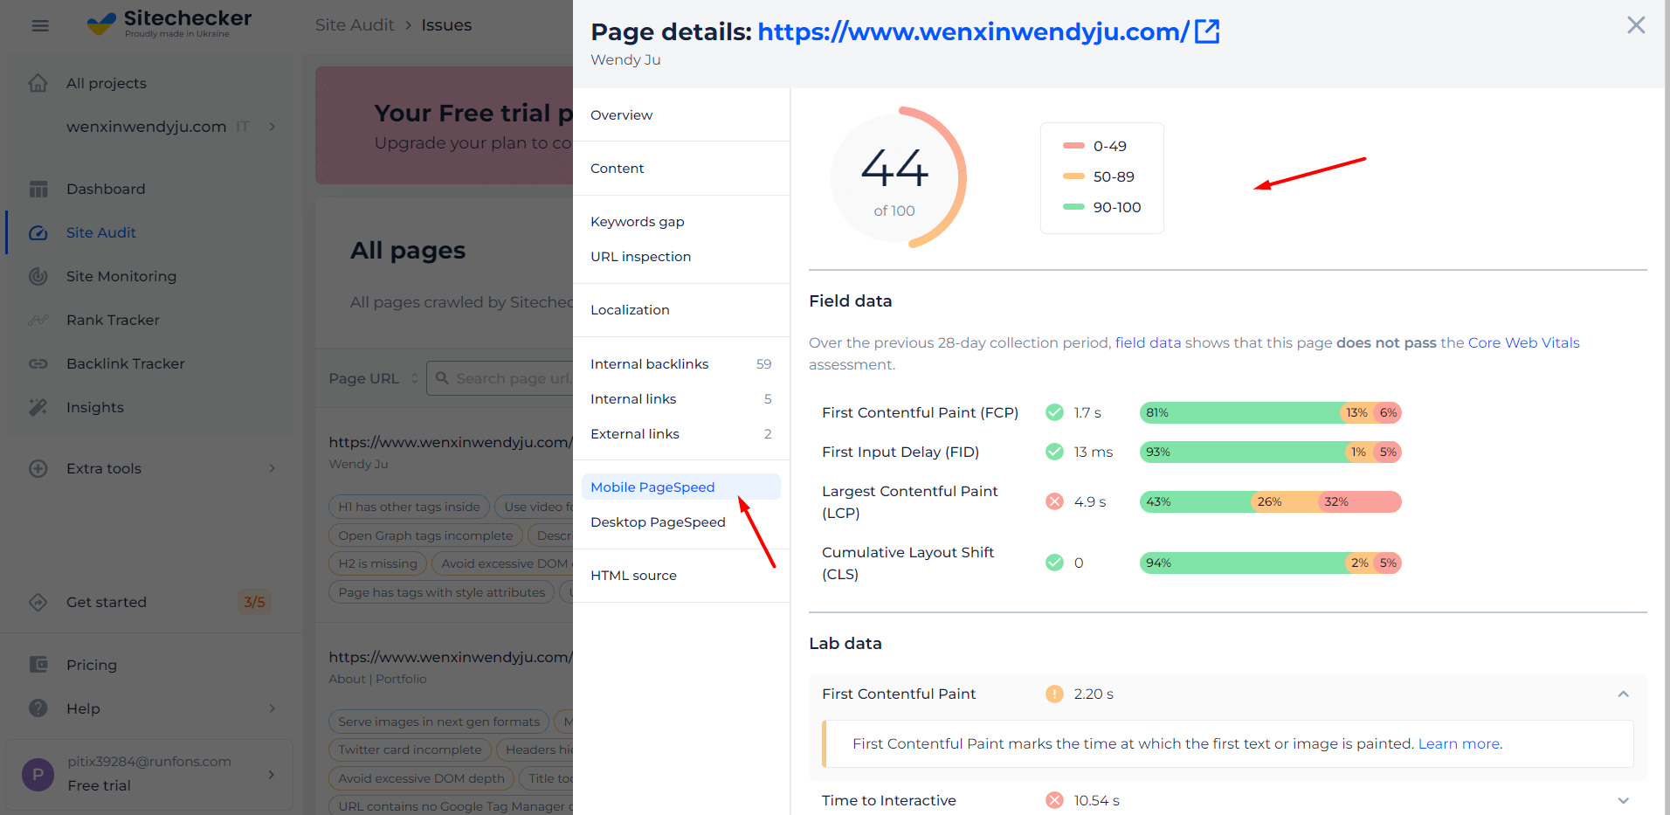
Task: Click the 44 of 100 score gauge
Action: click(x=897, y=179)
